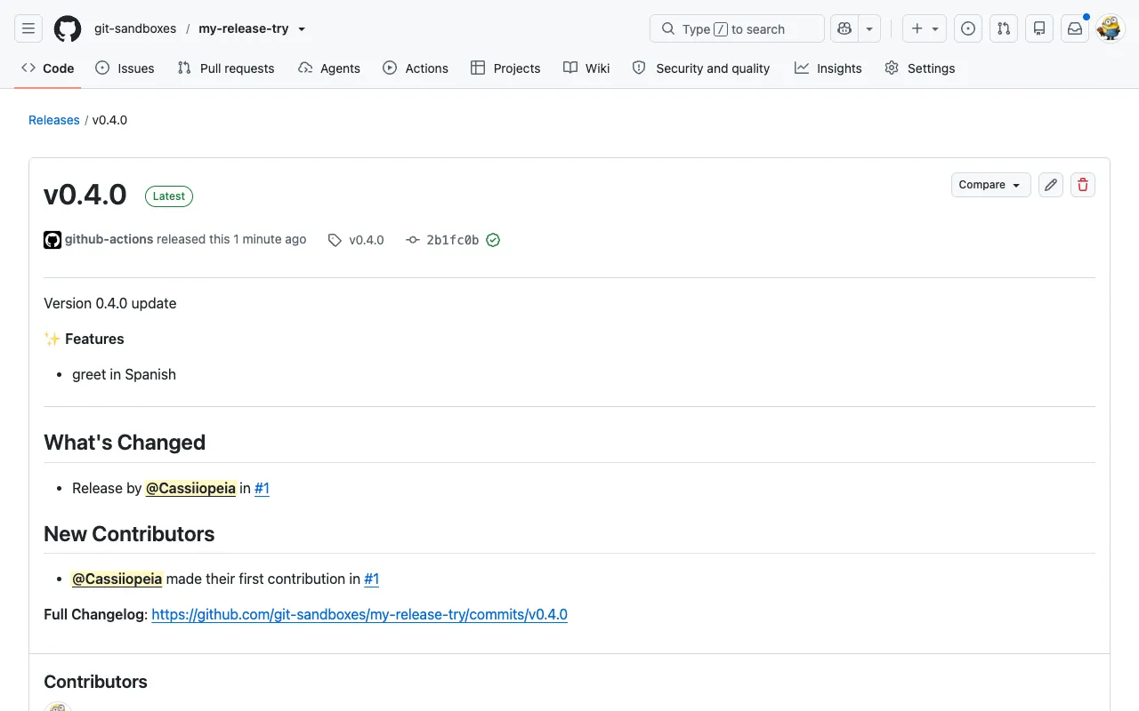Screen dimensions: 1139x711
Task: Open the git-sandboxes organization link
Action: (x=135, y=28)
